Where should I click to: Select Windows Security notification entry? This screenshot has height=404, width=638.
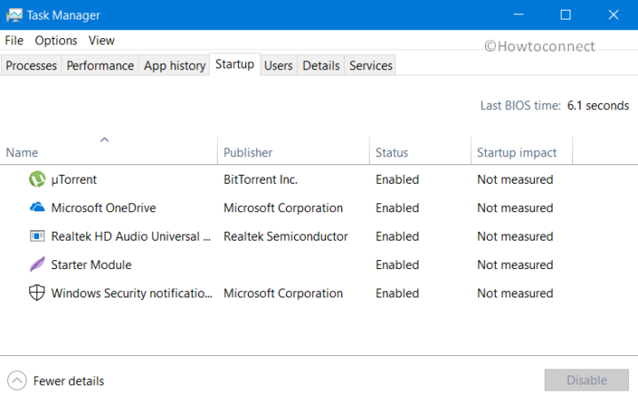tap(132, 293)
